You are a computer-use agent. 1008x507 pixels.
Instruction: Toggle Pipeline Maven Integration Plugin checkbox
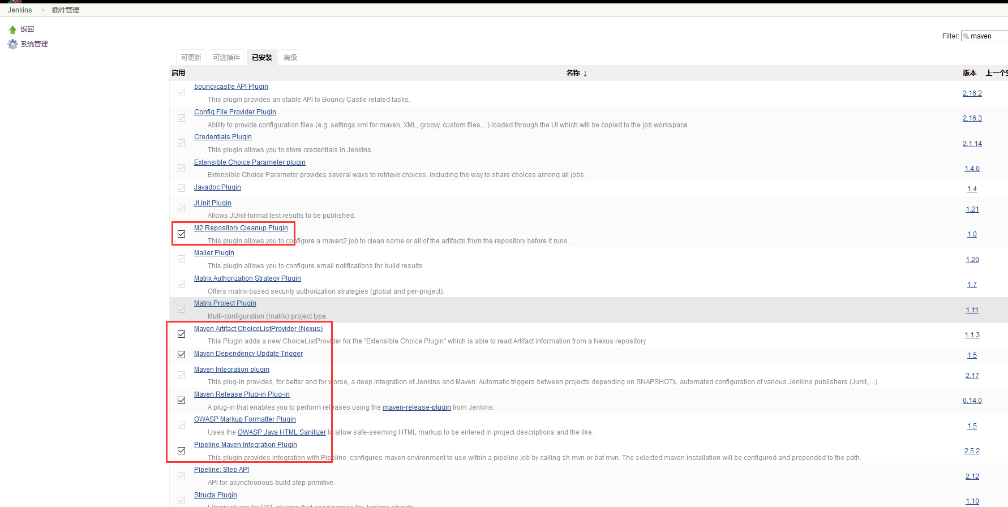pos(181,450)
